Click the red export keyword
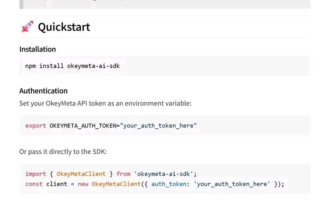The height and width of the screenshot is (203, 332). click(x=36, y=126)
